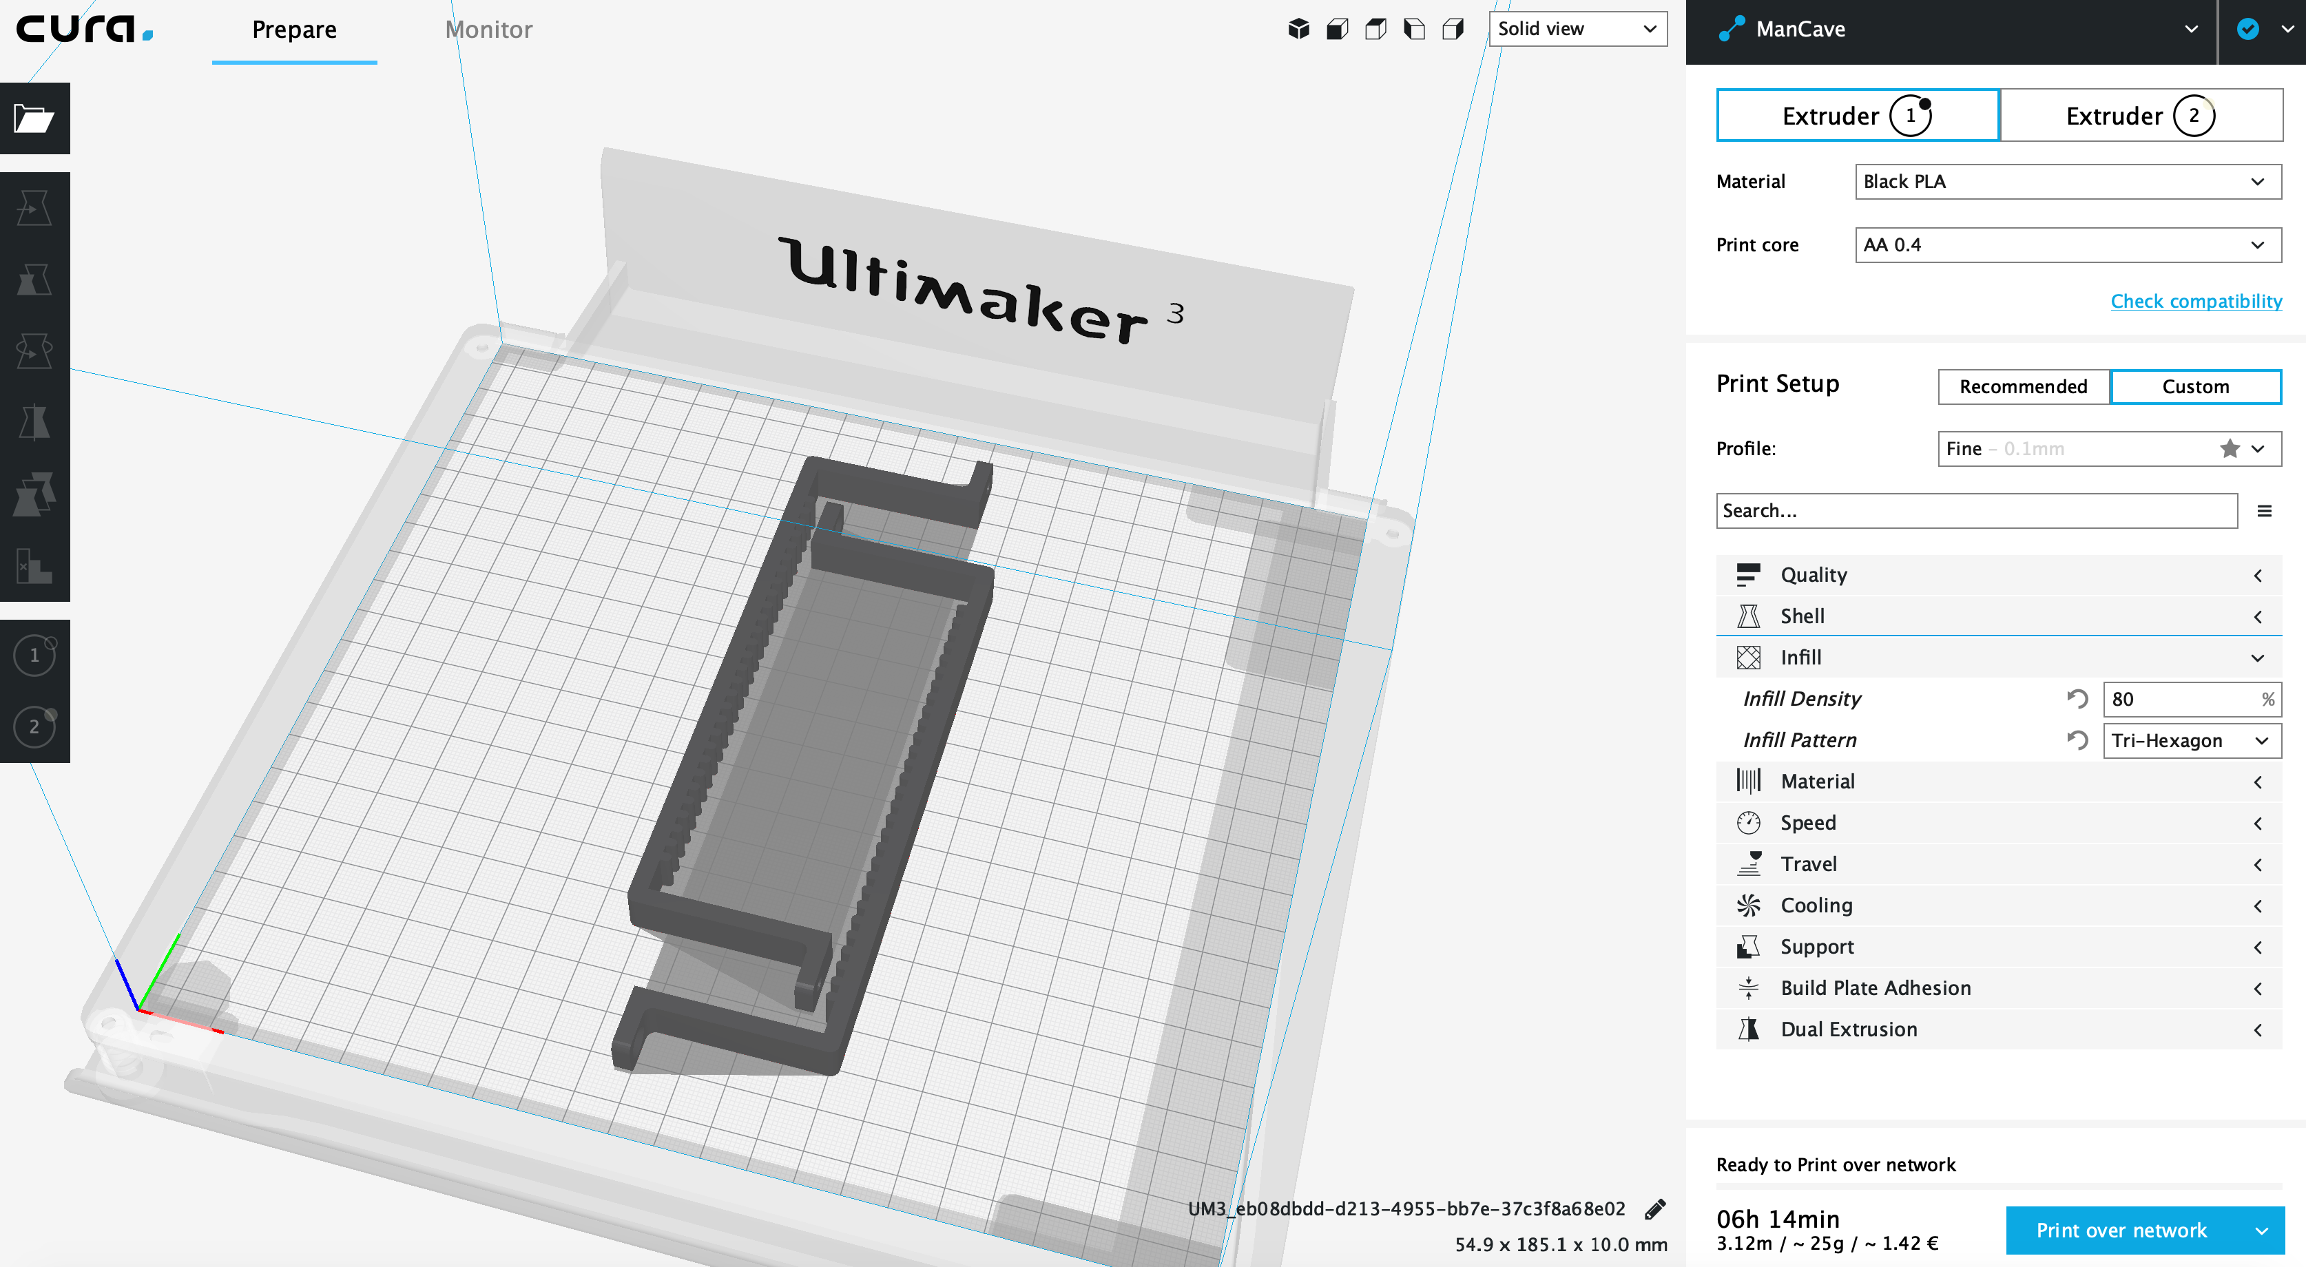
Task: Click the Open File folder icon
Action: point(34,118)
